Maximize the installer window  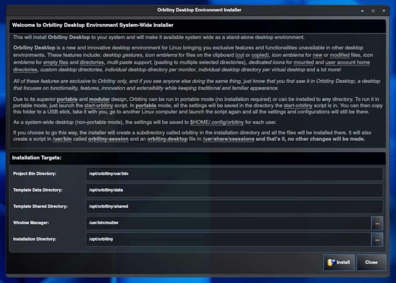(x=373, y=10)
